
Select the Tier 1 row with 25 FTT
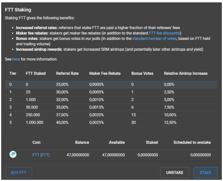(x=111, y=92)
